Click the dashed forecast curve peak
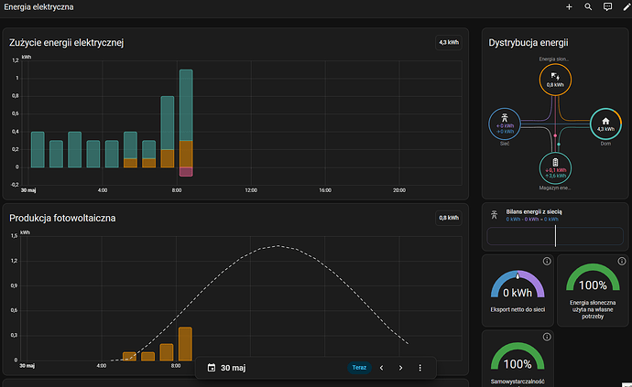Screen dimensions: 632x387 (x=278, y=246)
